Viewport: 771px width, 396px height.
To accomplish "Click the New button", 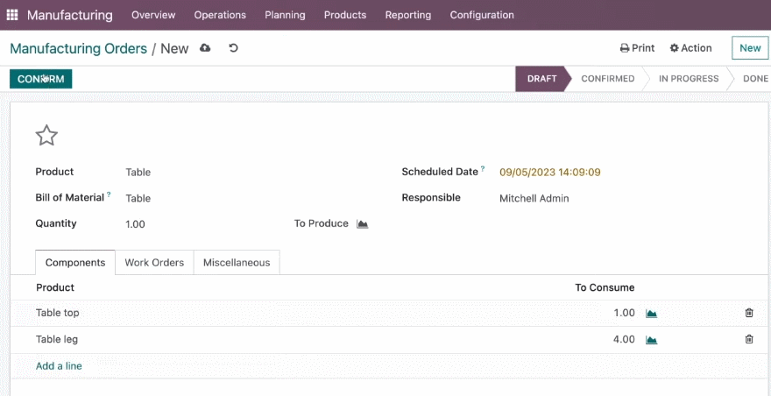I will [x=750, y=48].
